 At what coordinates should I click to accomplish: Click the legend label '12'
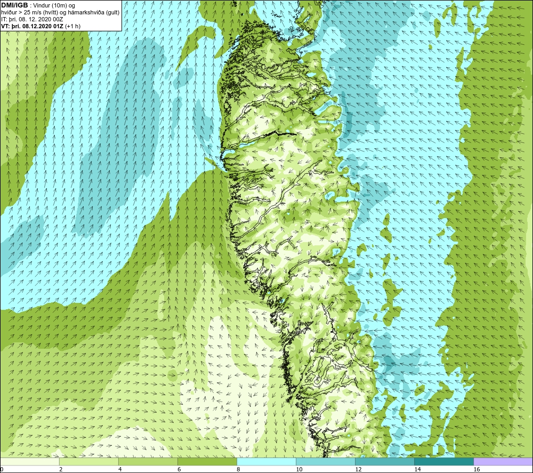358,469
